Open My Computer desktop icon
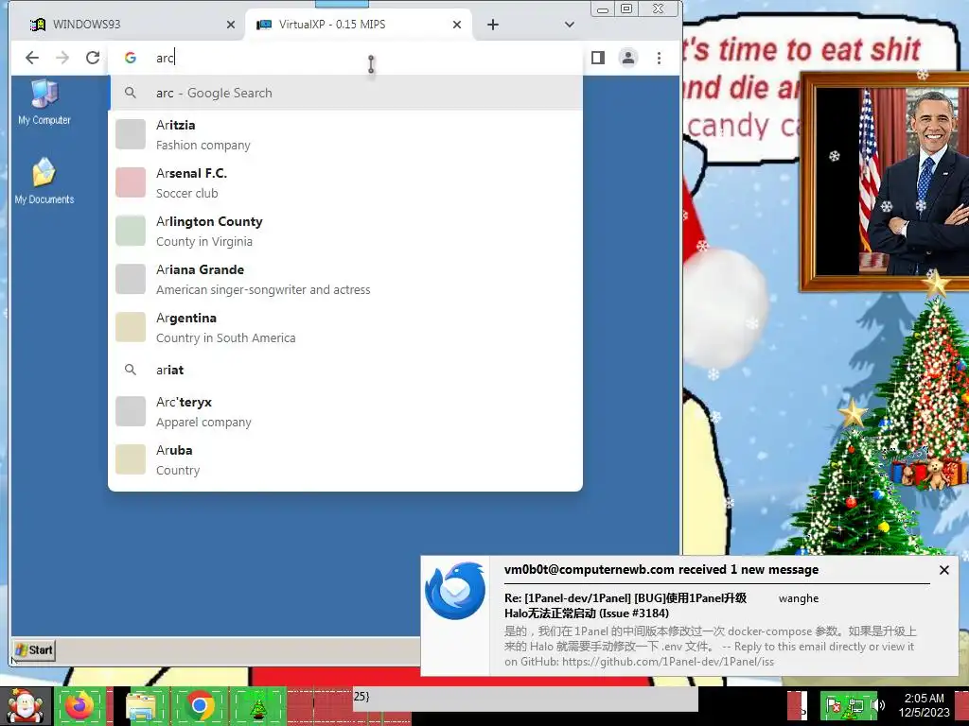 pyautogui.click(x=44, y=102)
